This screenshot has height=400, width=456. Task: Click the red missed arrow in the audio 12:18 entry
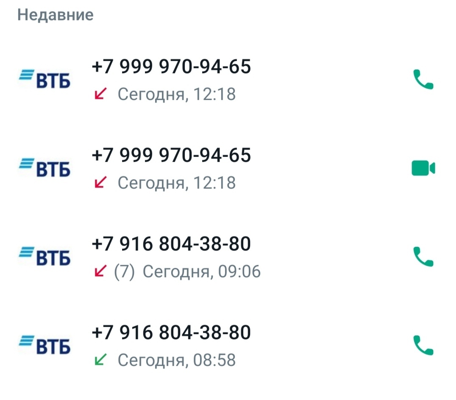[100, 94]
